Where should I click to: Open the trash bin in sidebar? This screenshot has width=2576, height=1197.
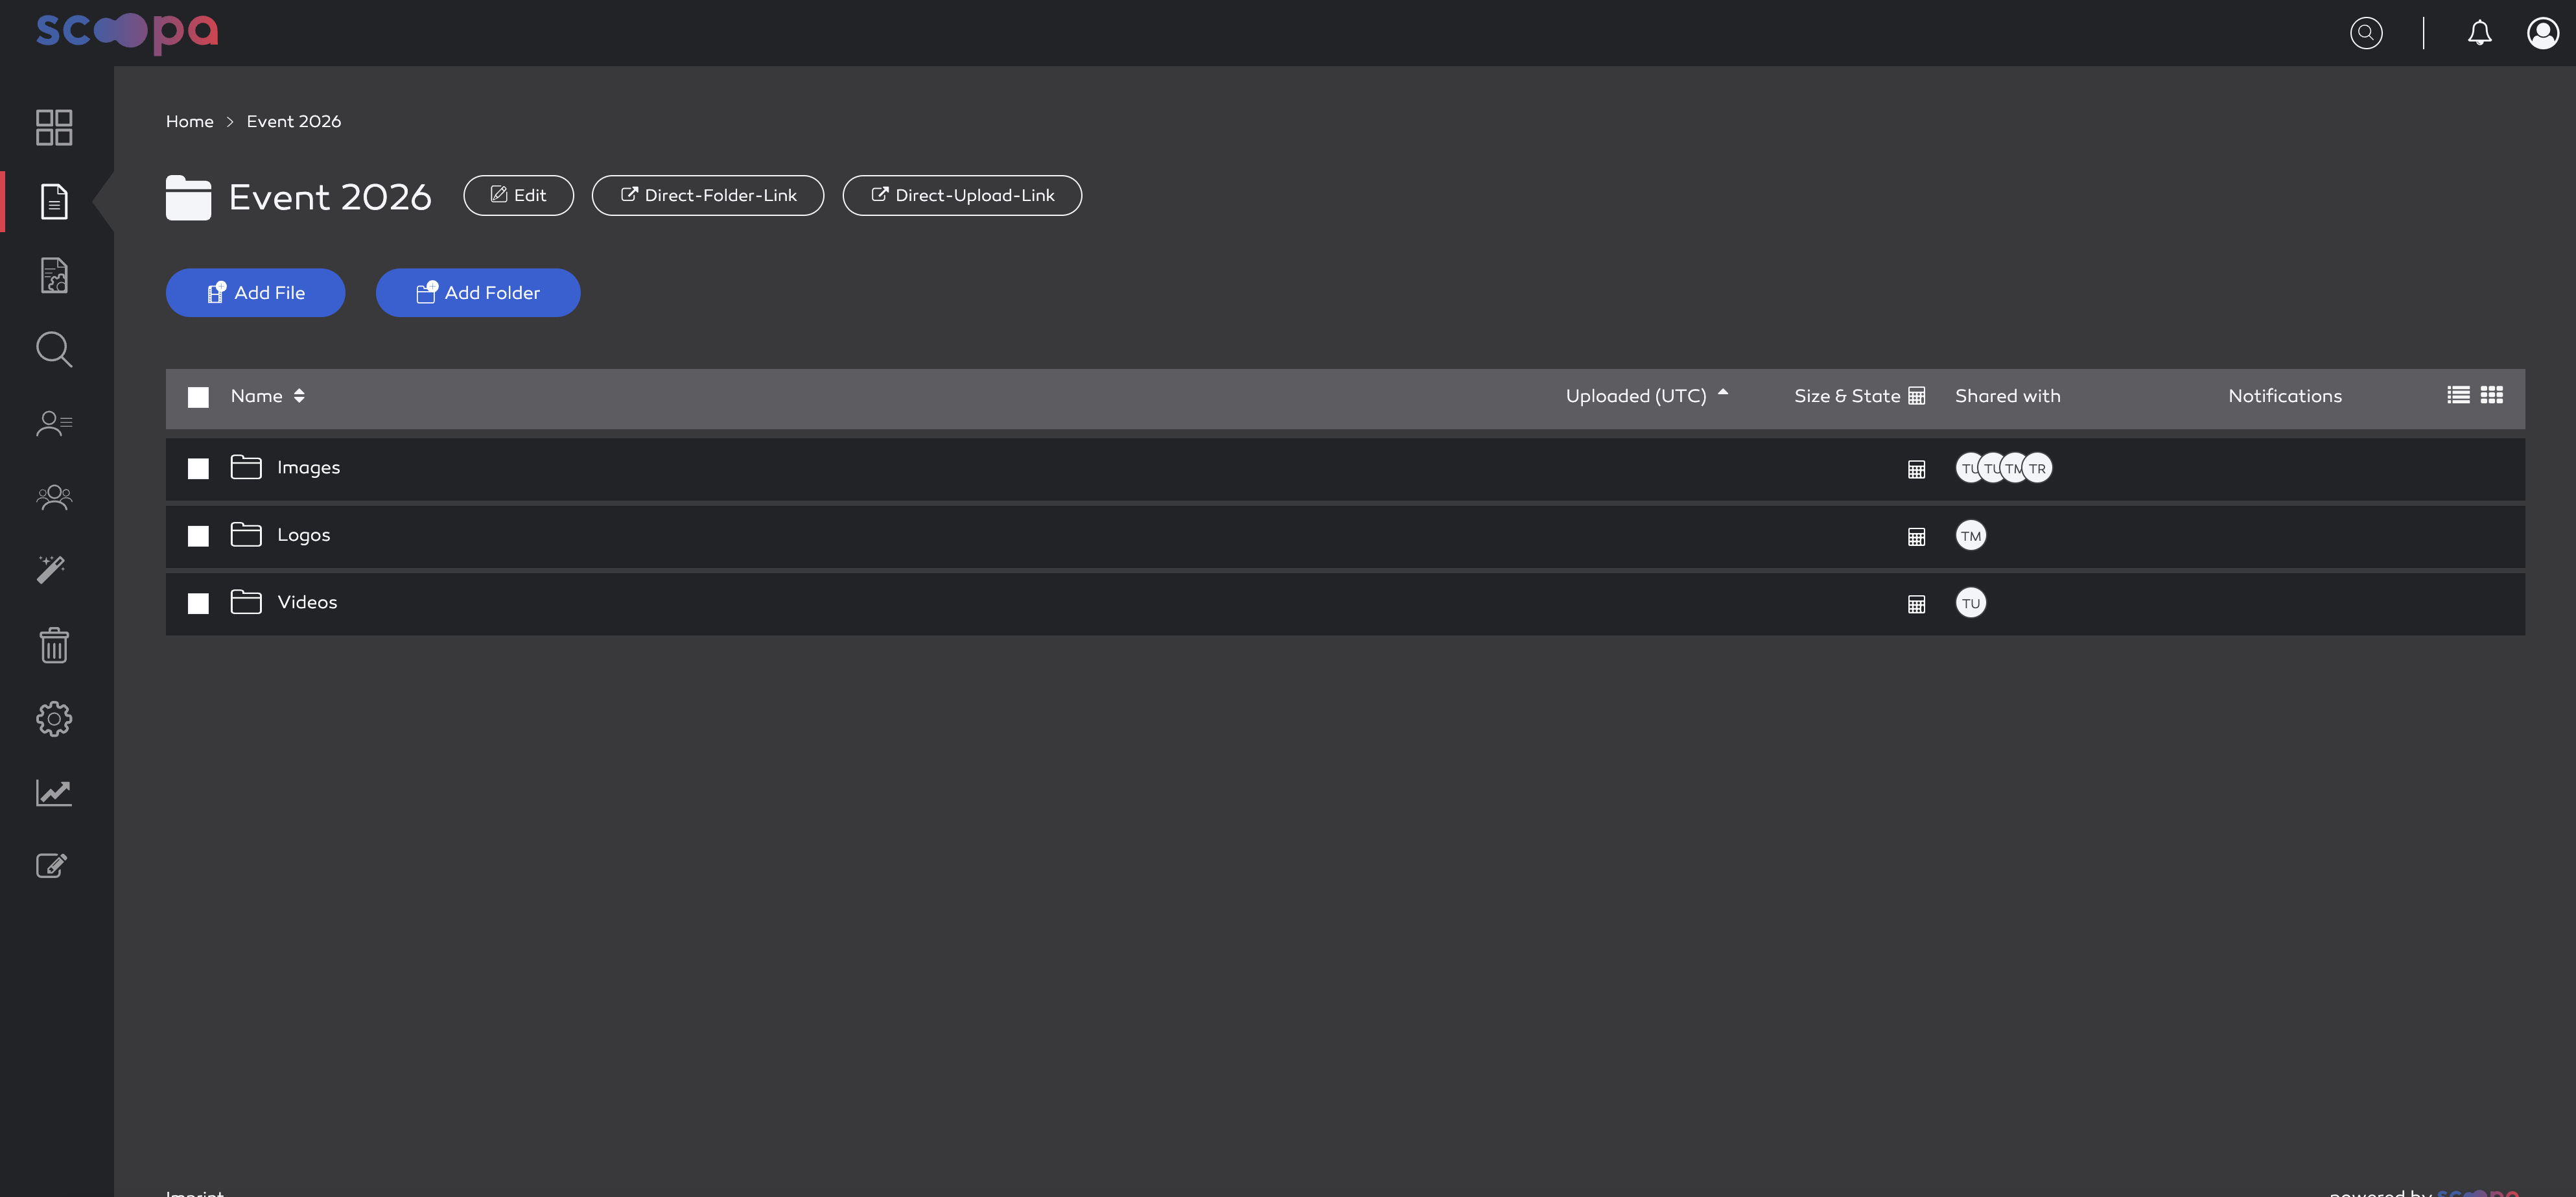tap(54, 645)
